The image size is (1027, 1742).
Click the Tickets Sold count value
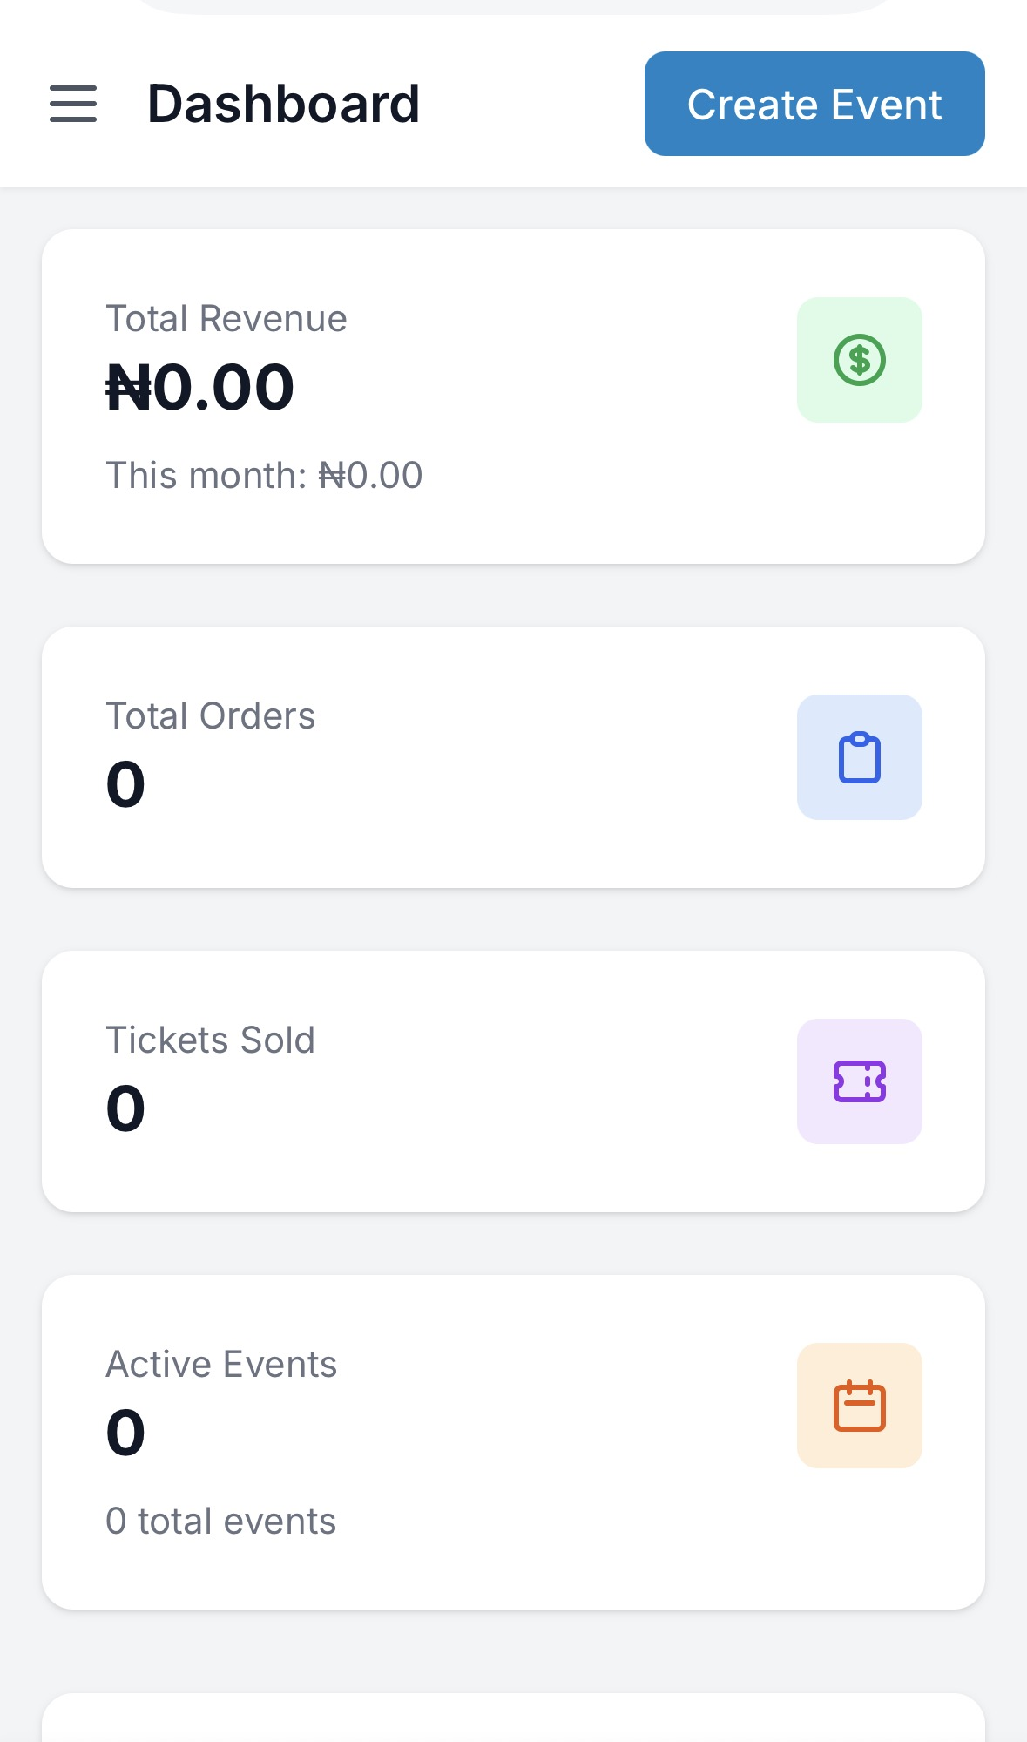click(x=125, y=1108)
